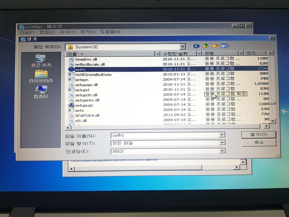Screen dimensions: 289x217
Task: Click the 열기(O) button
Action: [x=259, y=134]
